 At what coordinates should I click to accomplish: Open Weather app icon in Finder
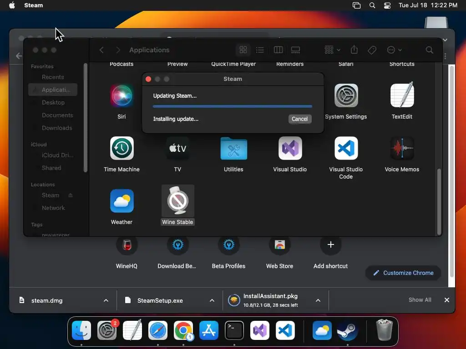click(x=122, y=201)
